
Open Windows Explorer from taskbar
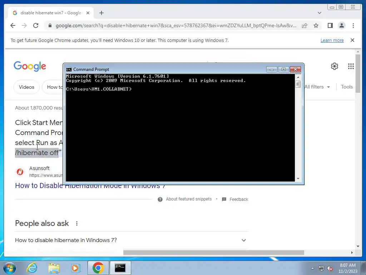(54, 268)
